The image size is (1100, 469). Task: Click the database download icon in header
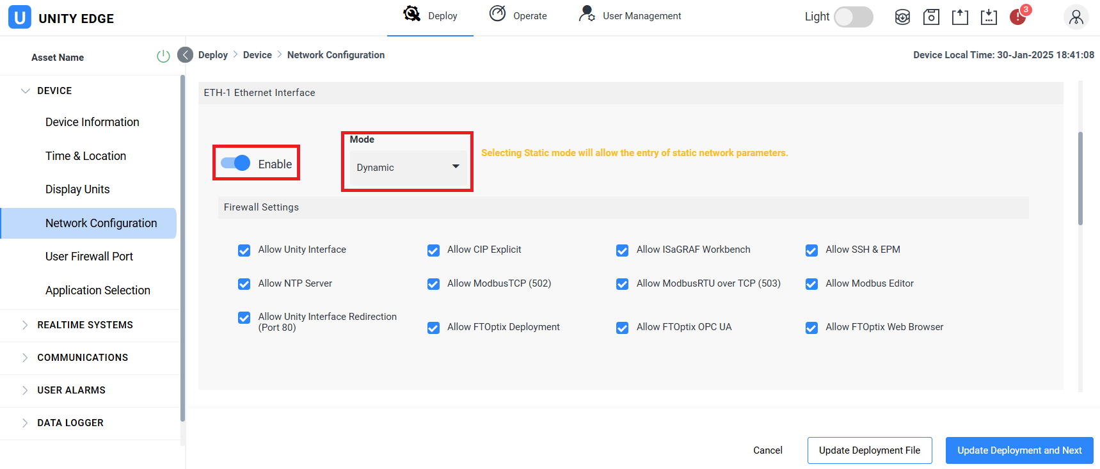[902, 17]
